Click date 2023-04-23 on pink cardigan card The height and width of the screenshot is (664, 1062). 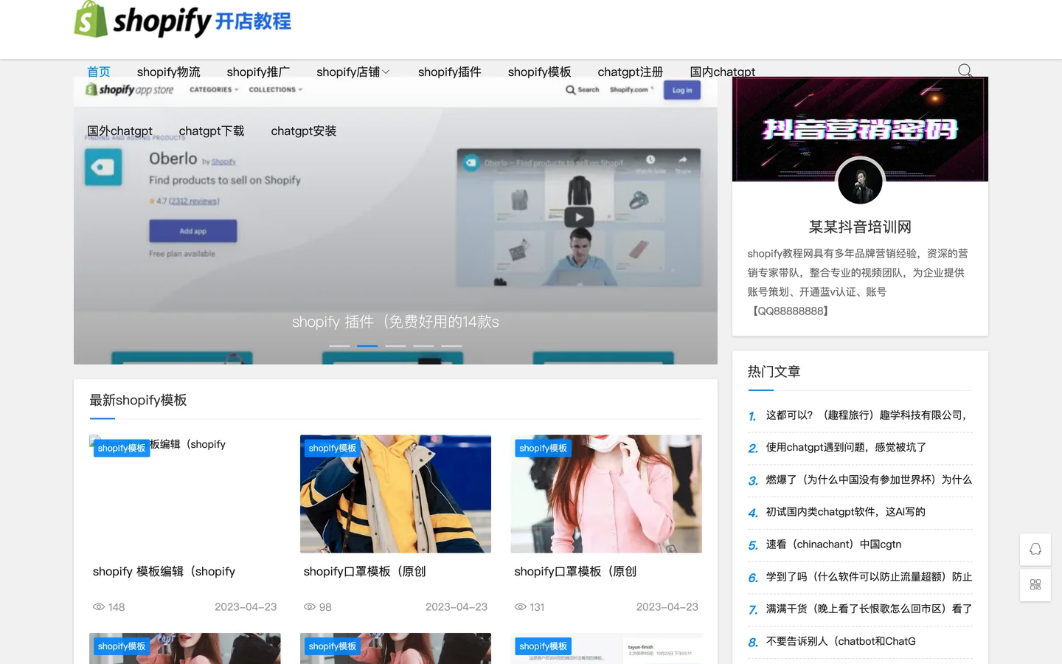[667, 607]
